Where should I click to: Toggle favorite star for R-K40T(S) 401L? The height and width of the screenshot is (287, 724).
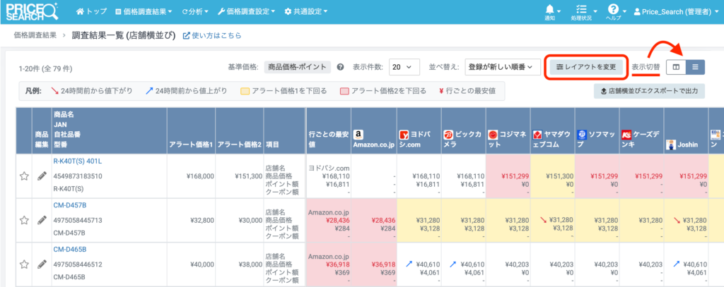pyautogui.click(x=24, y=176)
